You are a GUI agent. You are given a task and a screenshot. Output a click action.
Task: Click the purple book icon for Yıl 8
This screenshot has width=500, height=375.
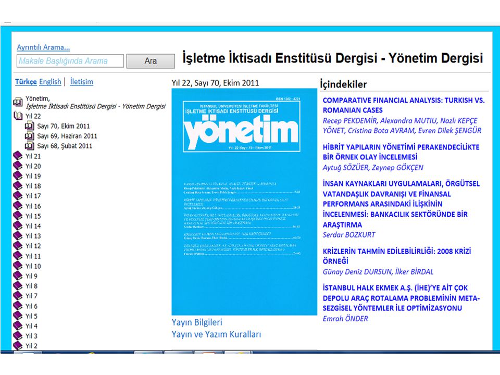coord(18,286)
